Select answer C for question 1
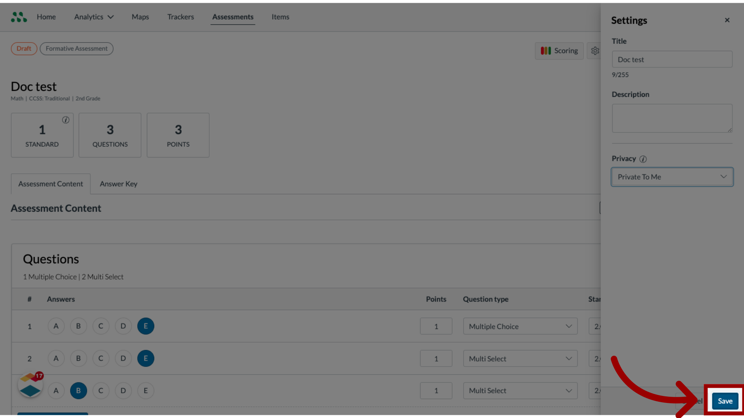The image size is (744, 418). (x=101, y=326)
